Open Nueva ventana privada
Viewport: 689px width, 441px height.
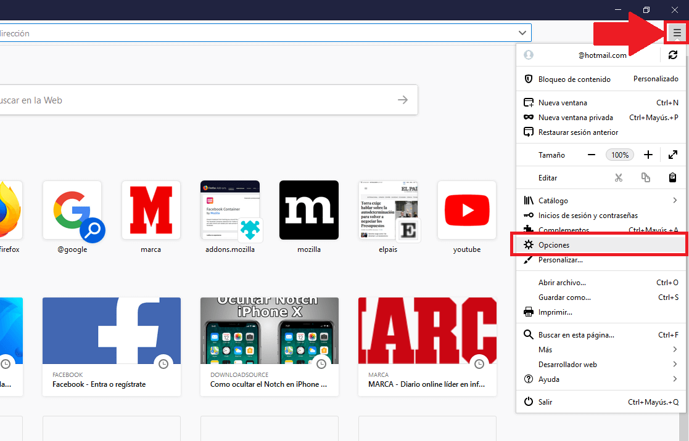click(601, 118)
